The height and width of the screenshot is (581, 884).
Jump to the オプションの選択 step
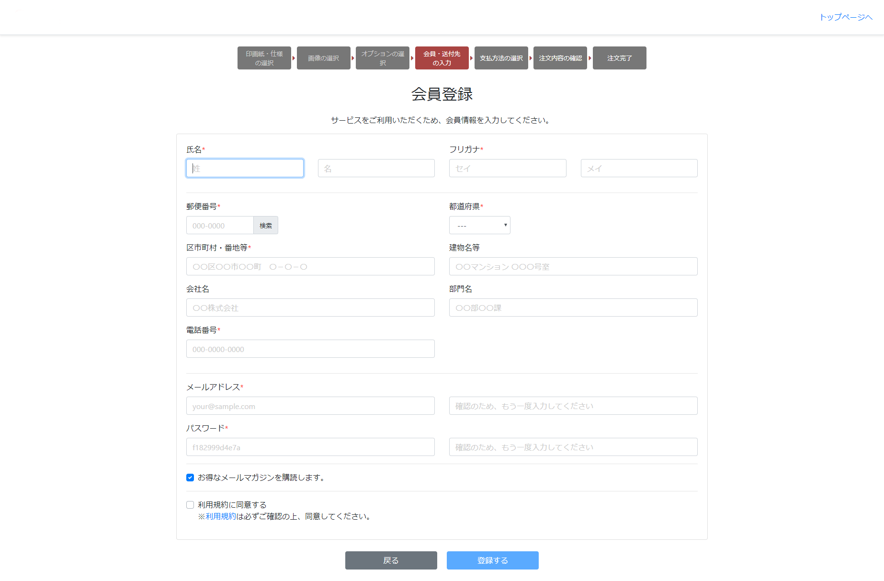[382, 58]
